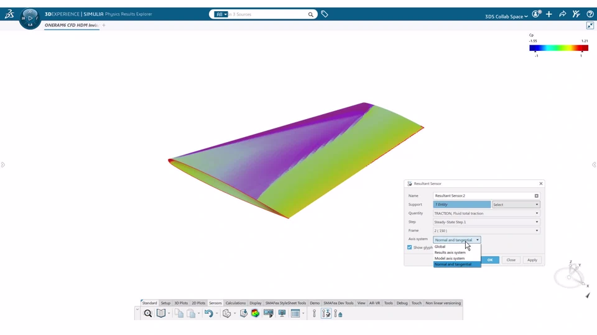Click the 7 Entity support field
The height and width of the screenshot is (335, 597).
(x=462, y=204)
